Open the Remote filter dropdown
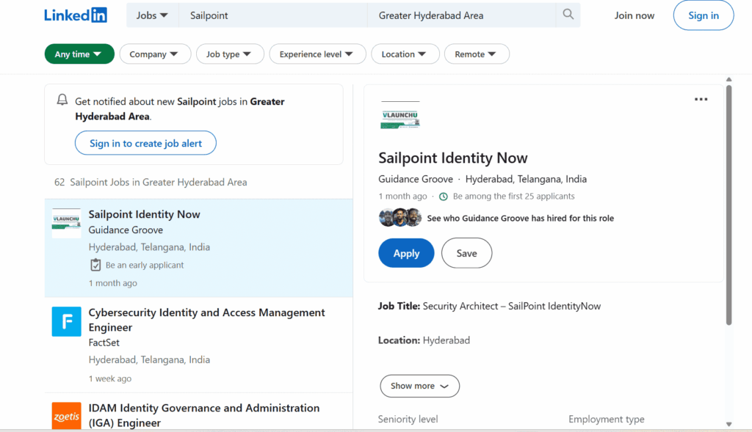The width and height of the screenshot is (752, 432). tap(477, 54)
